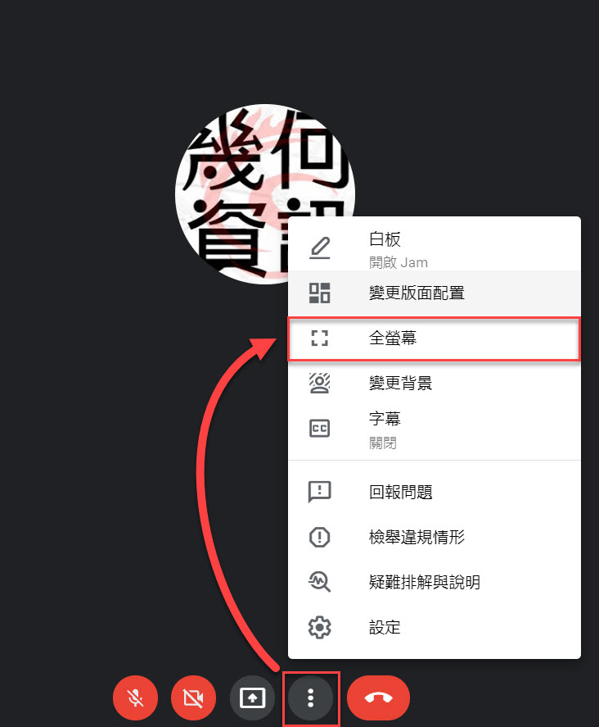Click the layout grid icon

(x=319, y=293)
